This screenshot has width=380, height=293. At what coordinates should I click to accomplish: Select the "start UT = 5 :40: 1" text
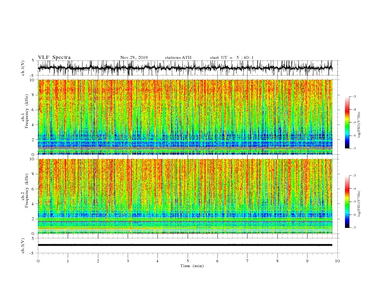point(232,57)
